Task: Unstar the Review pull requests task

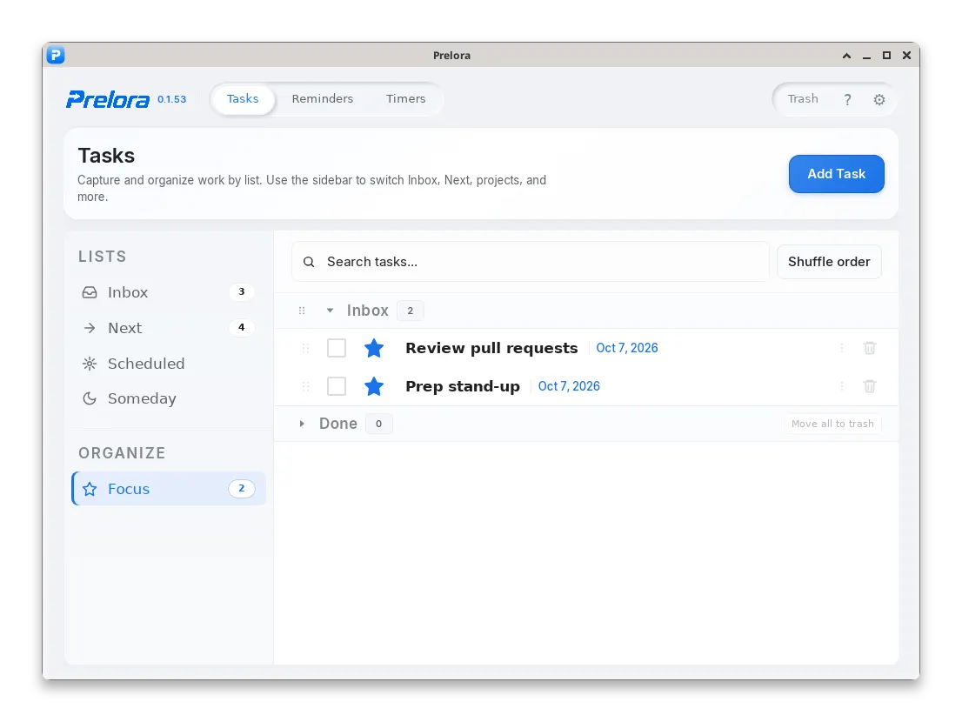Action: coord(374,349)
